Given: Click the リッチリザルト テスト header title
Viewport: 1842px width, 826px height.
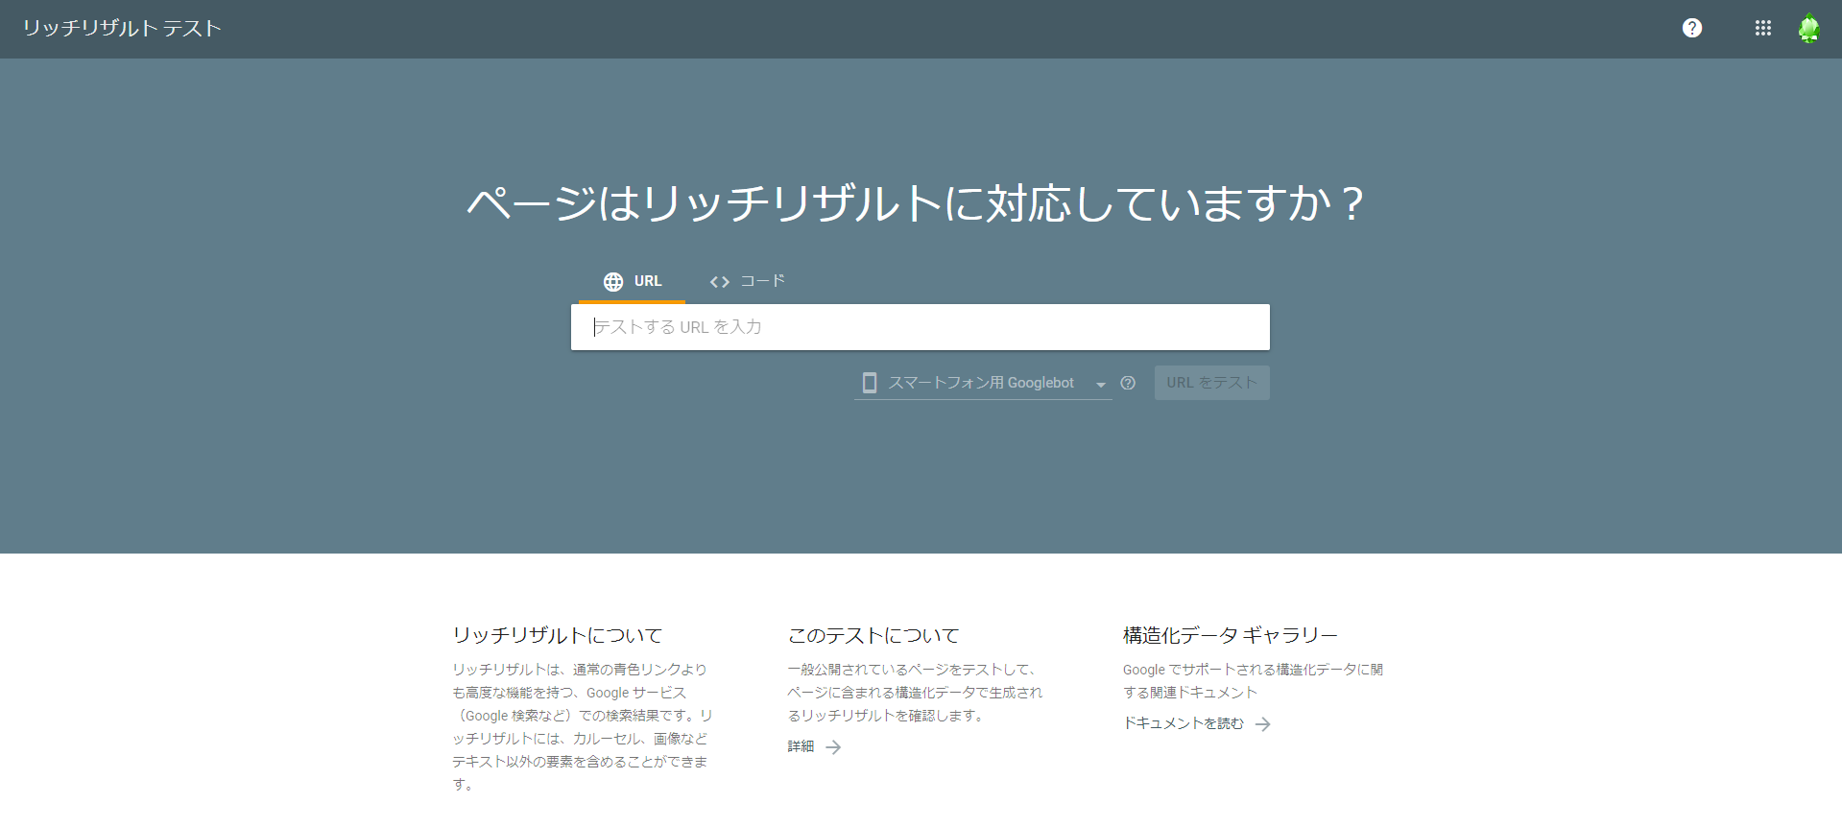Looking at the screenshot, I should pyautogui.click(x=122, y=28).
